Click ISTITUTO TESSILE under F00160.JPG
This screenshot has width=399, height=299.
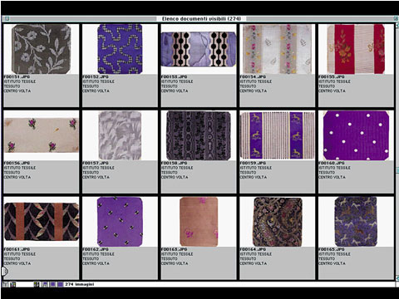[x=334, y=168]
